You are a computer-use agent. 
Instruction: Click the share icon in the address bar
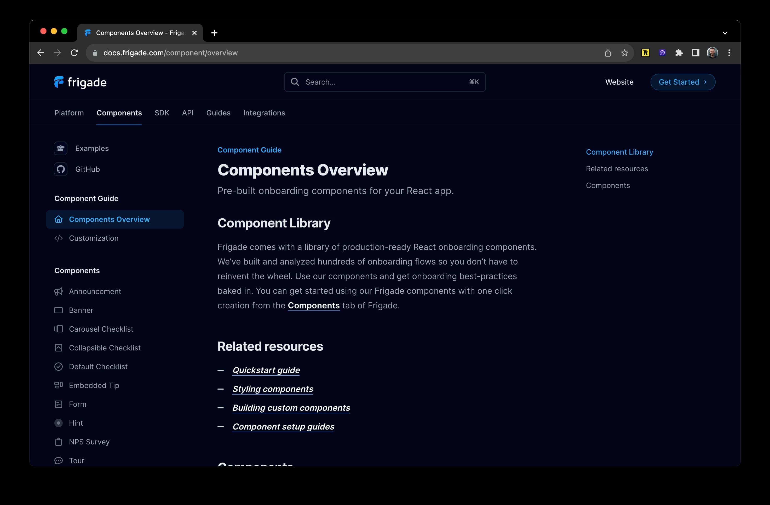(x=608, y=53)
